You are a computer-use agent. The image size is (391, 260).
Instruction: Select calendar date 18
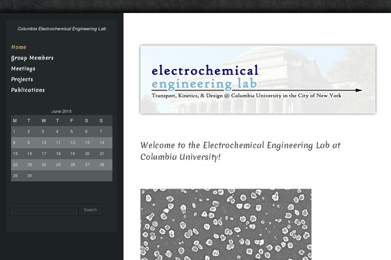pos(58,154)
